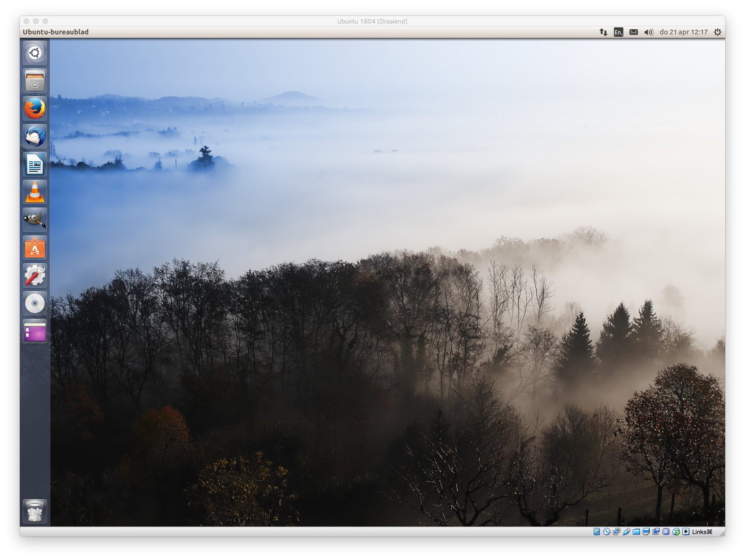Image resolution: width=745 pixels, height=560 pixels.
Task: Open the Trash in the launcher
Action: 35,511
